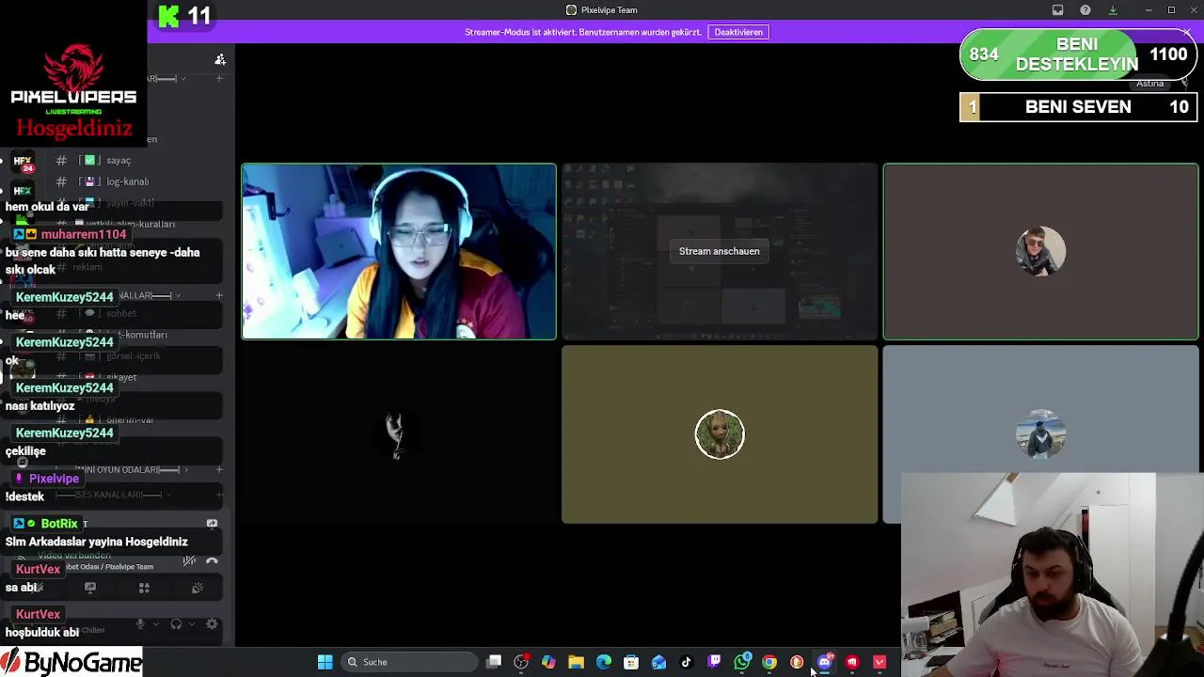The image size is (1204, 677).
Task: Click the download update icon in title bar
Action: click(1113, 10)
